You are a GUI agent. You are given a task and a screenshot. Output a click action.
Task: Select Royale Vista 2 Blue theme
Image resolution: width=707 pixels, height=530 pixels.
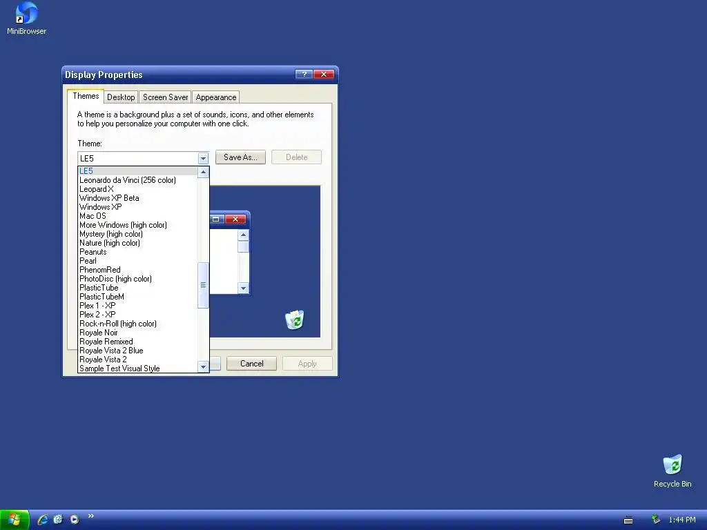pos(137,351)
